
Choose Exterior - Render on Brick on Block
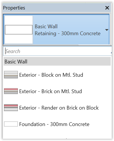coord(59,108)
